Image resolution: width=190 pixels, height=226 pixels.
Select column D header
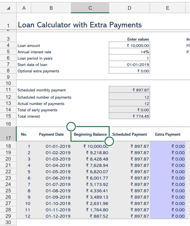pos(129,8)
